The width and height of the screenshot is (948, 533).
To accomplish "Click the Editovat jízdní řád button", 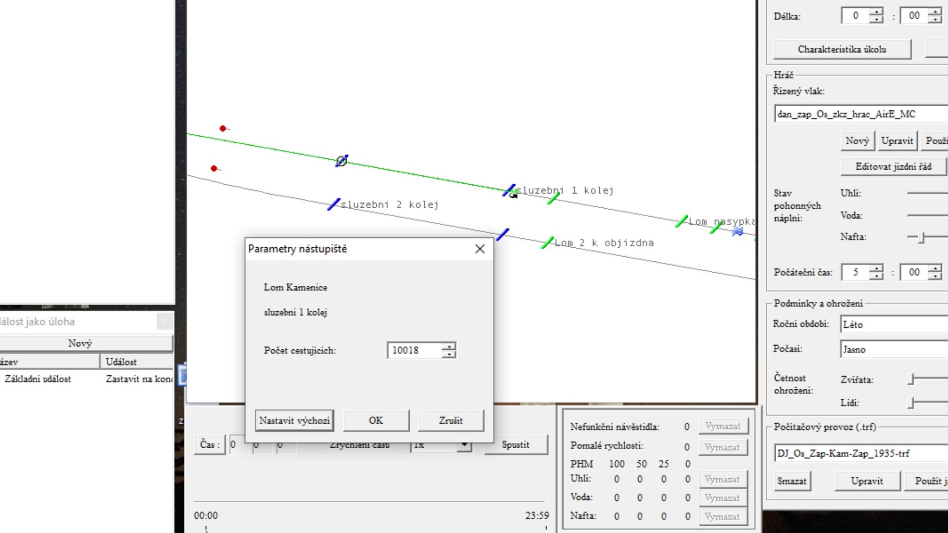I will click(x=893, y=167).
